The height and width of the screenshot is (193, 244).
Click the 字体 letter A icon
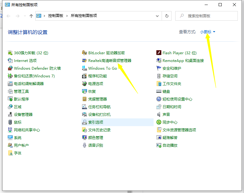tap(10, 153)
